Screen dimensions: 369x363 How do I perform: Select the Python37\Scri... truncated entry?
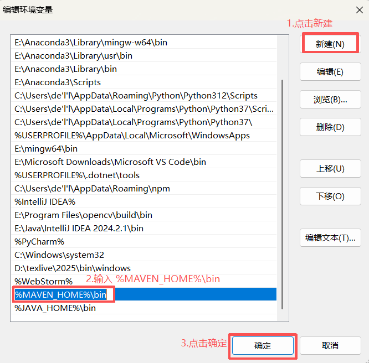pyautogui.click(x=144, y=108)
